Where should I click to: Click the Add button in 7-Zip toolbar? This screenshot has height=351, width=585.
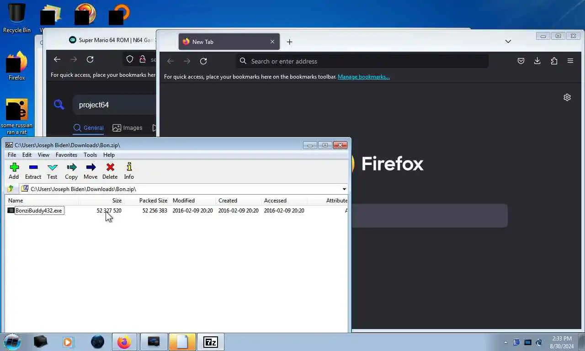pos(14,171)
